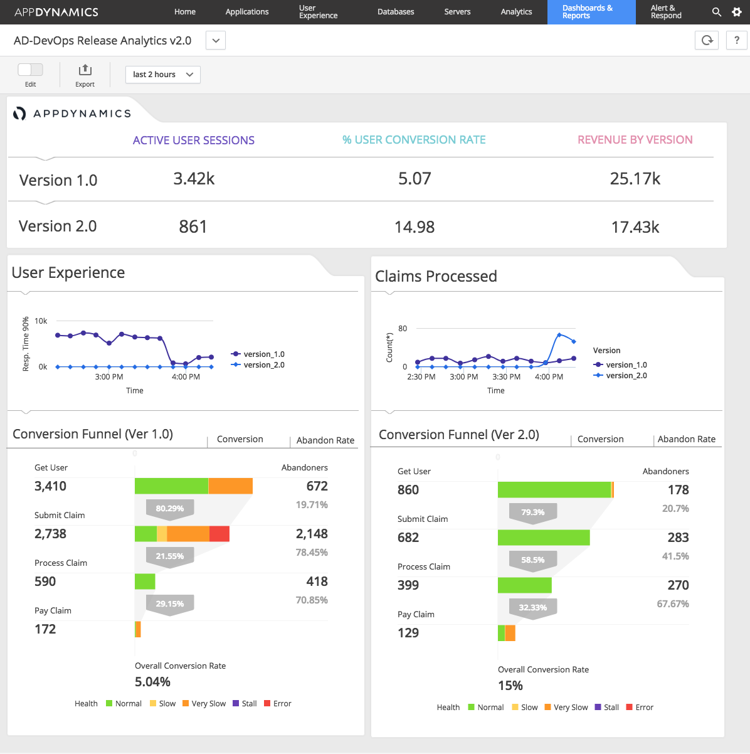This screenshot has width=750, height=754.
Task: Click Version 2.0 active sessions value 861
Action: pyautogui.click(x=193, y=226)
